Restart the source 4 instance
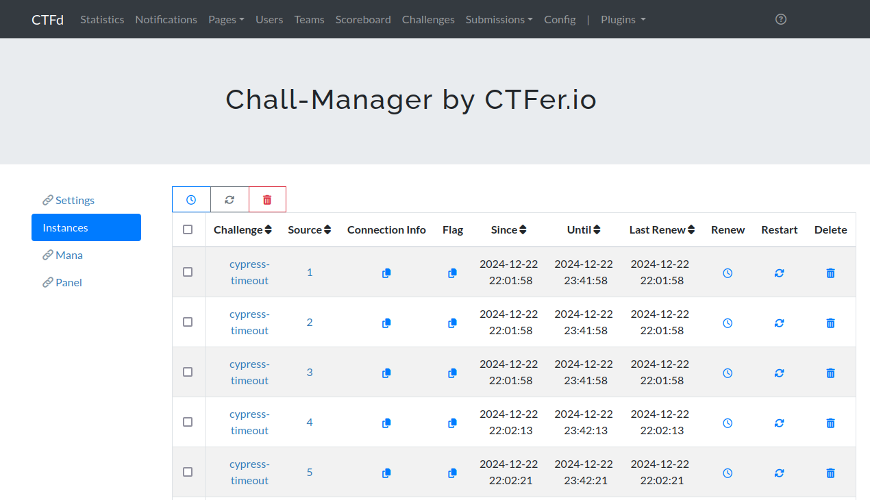Viewport: 870px width, 500px height. [x=779, y=423]
